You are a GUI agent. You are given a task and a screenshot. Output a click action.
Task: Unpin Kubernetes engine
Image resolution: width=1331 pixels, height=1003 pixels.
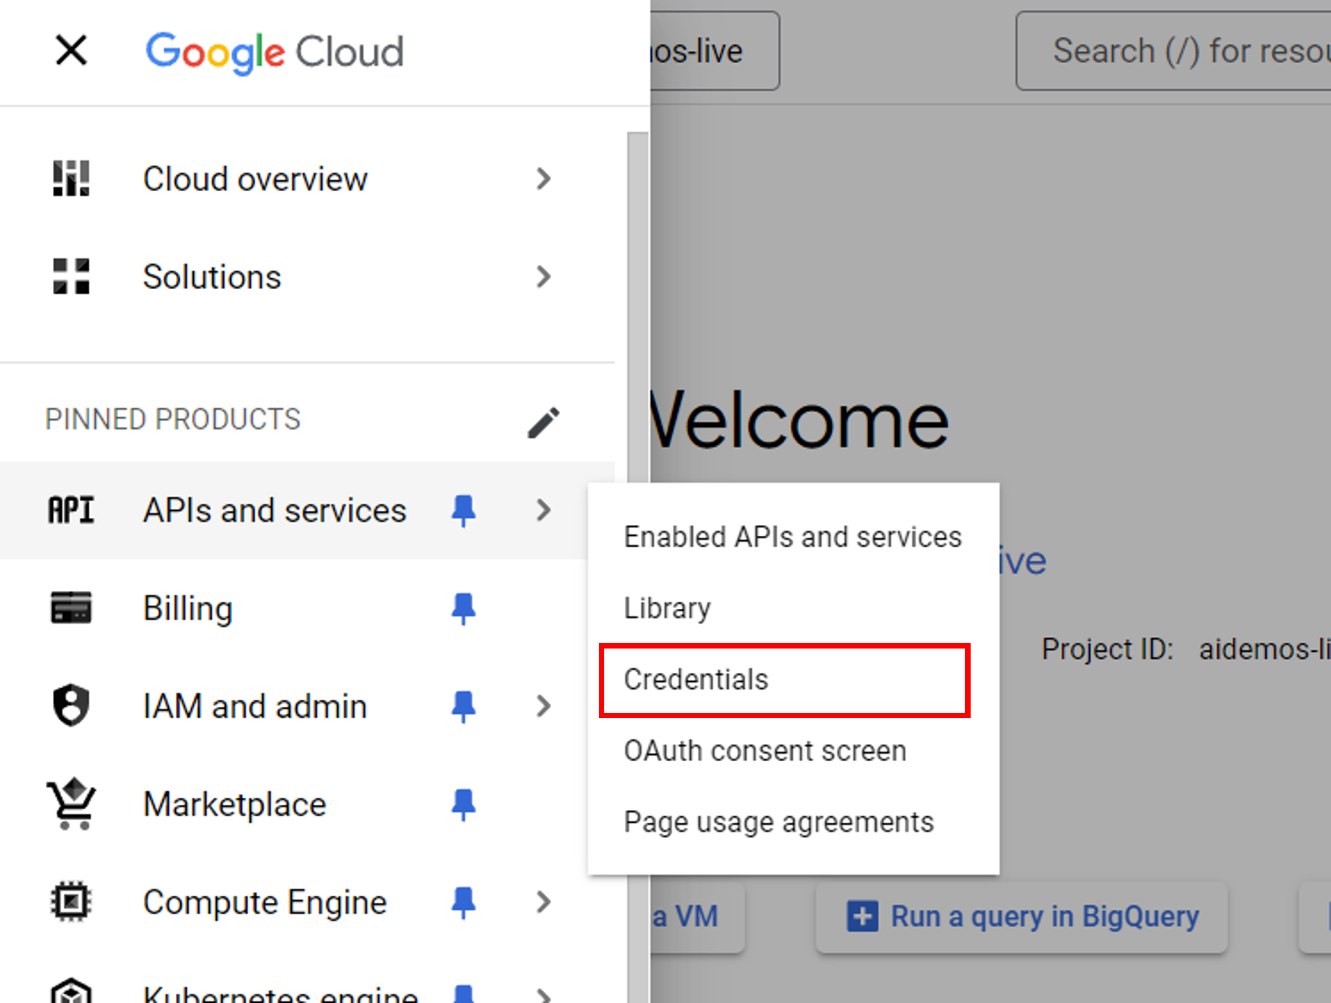463,993
